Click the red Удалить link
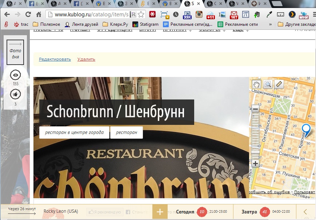Viewport: 316px width, 220px height. coord(86,59)
